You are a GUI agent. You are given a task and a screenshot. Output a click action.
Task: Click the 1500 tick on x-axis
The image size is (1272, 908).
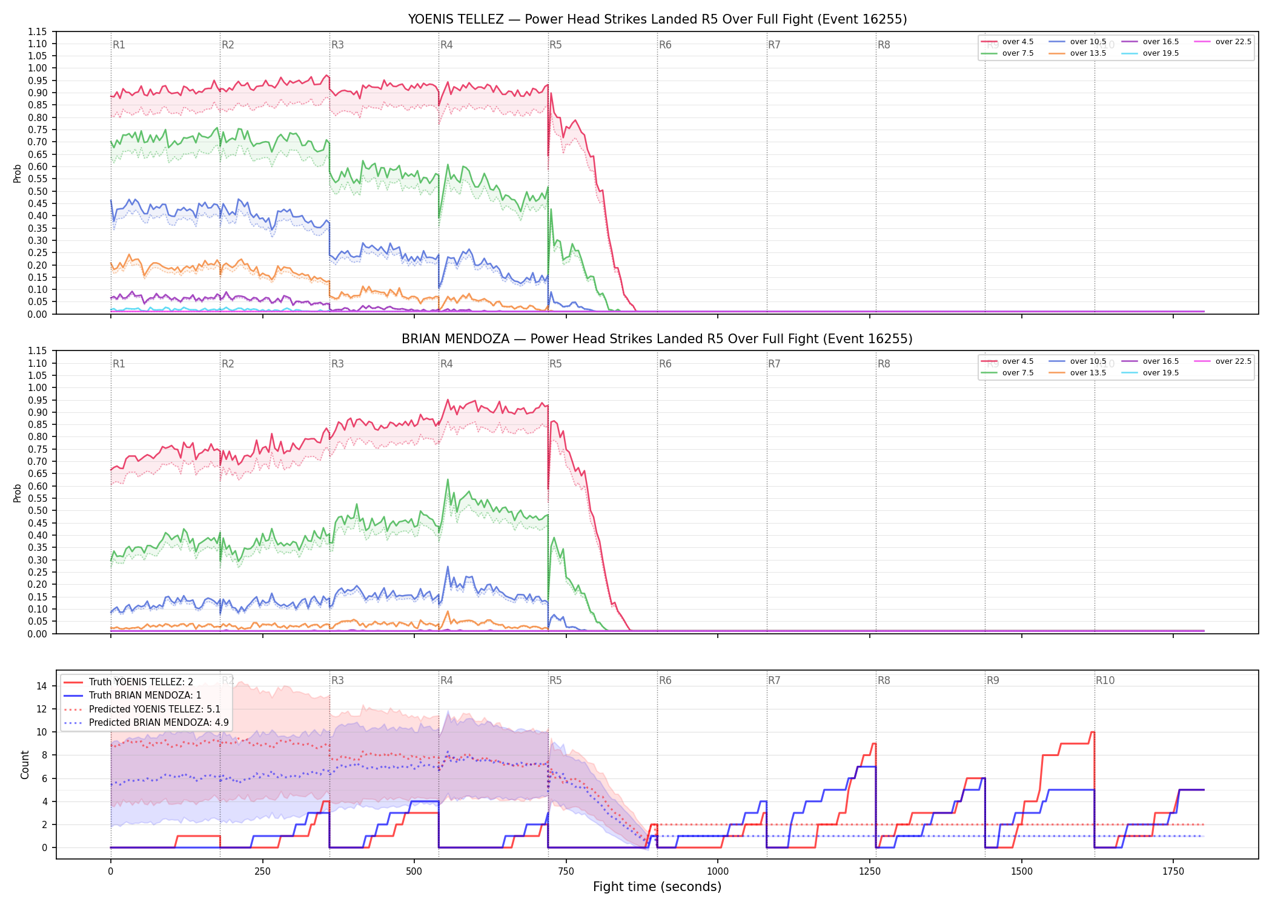1022,872
